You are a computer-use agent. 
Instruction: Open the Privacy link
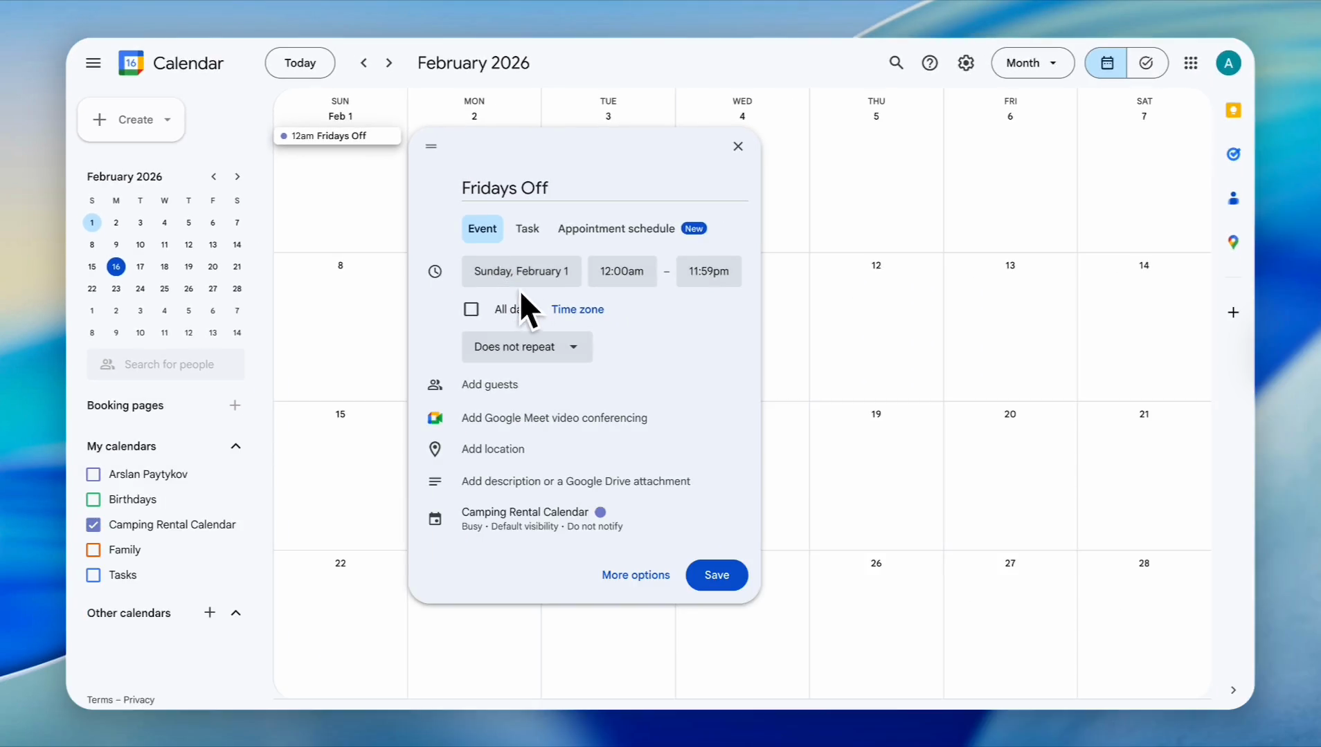click(139, 700)
